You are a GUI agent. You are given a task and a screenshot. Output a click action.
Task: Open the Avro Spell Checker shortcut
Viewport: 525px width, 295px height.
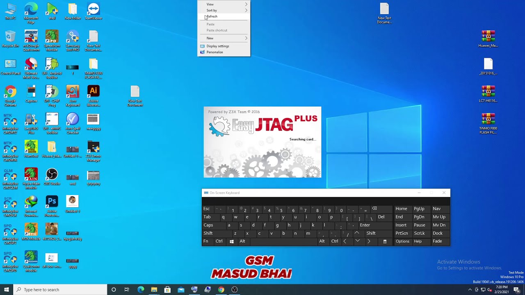73,123
